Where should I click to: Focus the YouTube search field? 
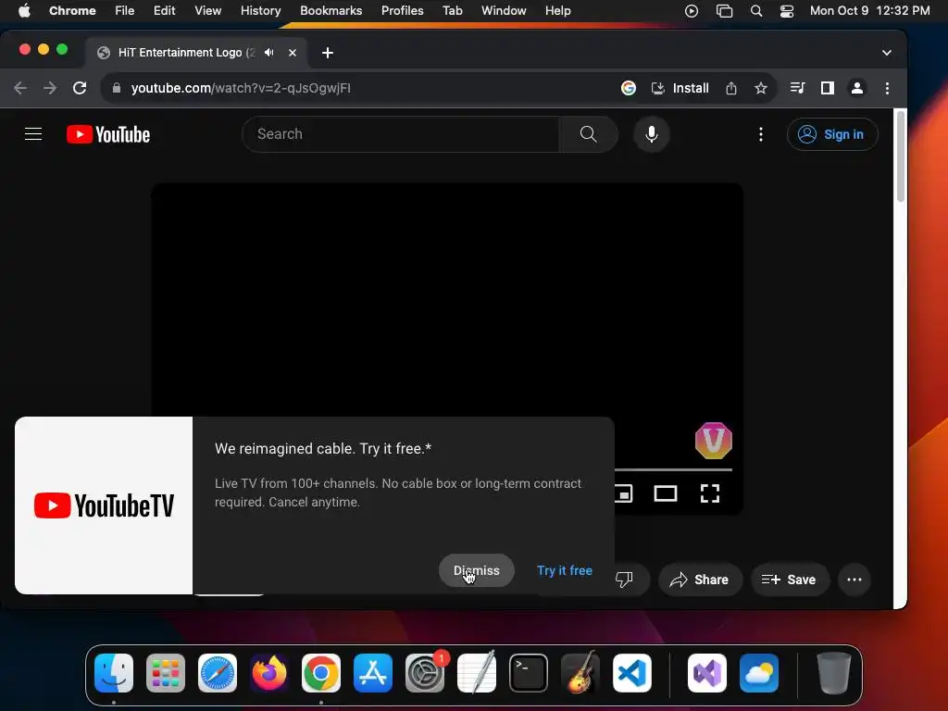point(400,134)
